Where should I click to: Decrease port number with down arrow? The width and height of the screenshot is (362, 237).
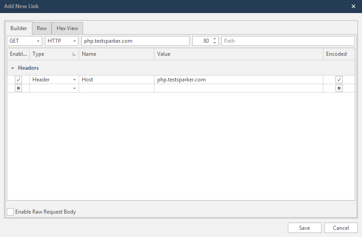(x=215, y=43)
